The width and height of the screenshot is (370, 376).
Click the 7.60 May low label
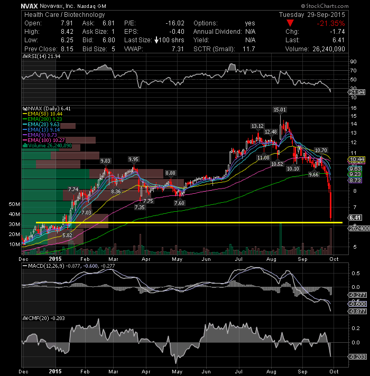179,203
